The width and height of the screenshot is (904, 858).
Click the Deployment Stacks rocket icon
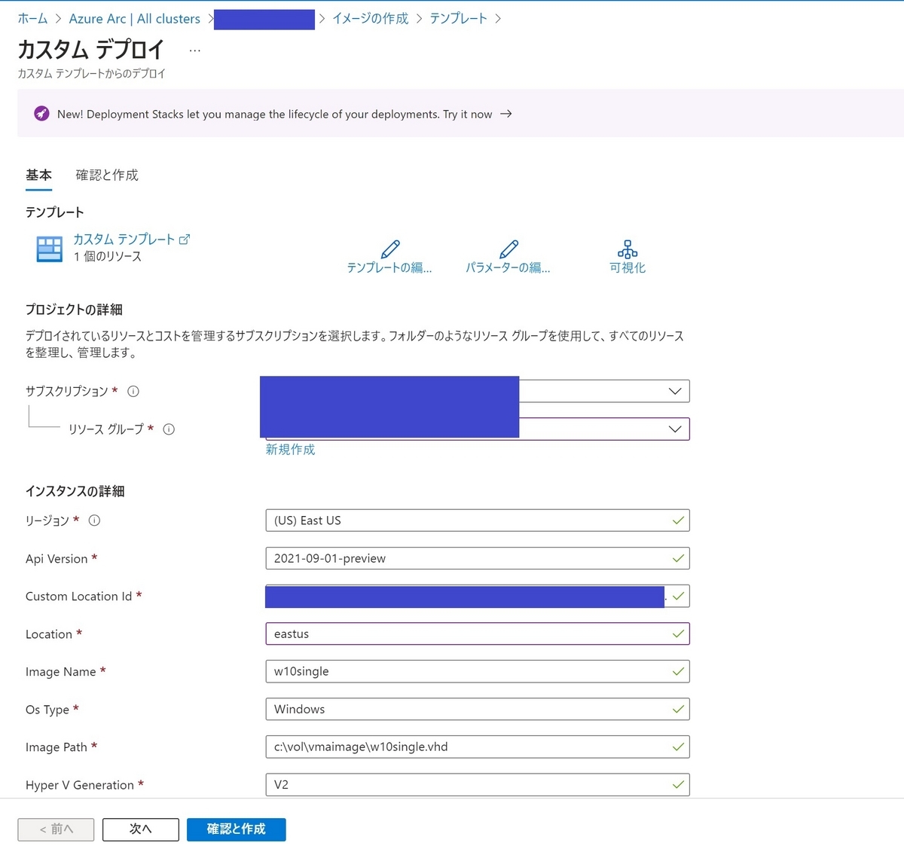(41, 114)
